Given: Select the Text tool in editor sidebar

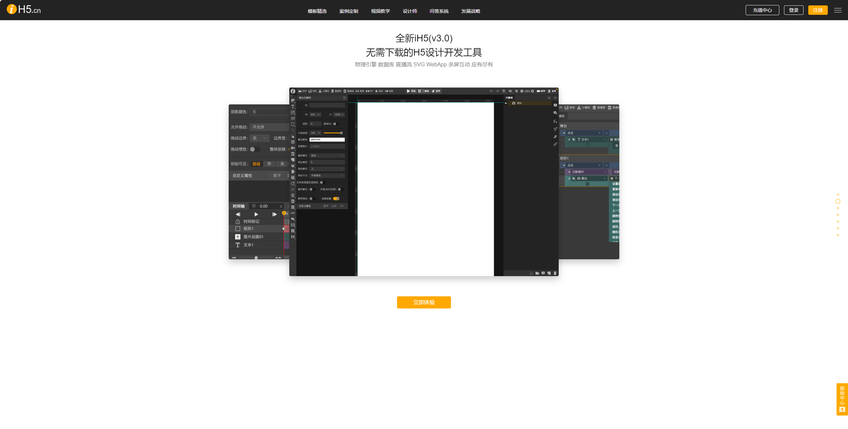Looking at the screenshot, I should click(293, 106).
